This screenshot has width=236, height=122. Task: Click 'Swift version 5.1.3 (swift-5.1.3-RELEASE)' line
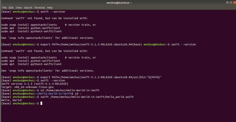tap(35, 84)
